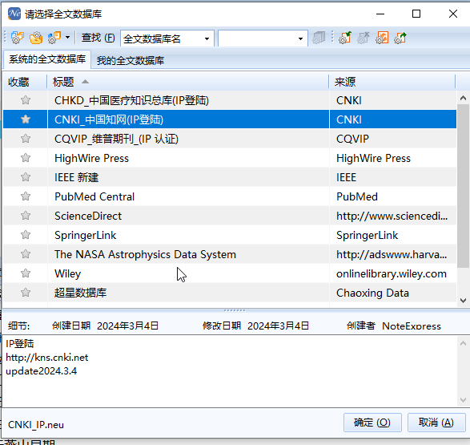Sort by the 来源 column header
The height and width of the screenshot is (445, 470).
coord(392,82)
